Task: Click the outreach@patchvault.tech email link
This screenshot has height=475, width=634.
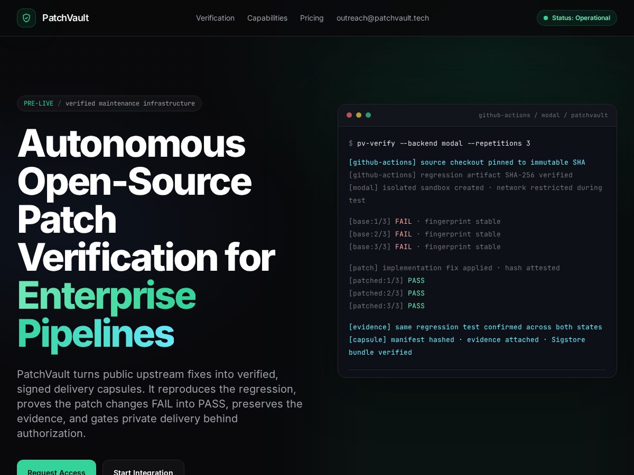Action: pos(383,18)
